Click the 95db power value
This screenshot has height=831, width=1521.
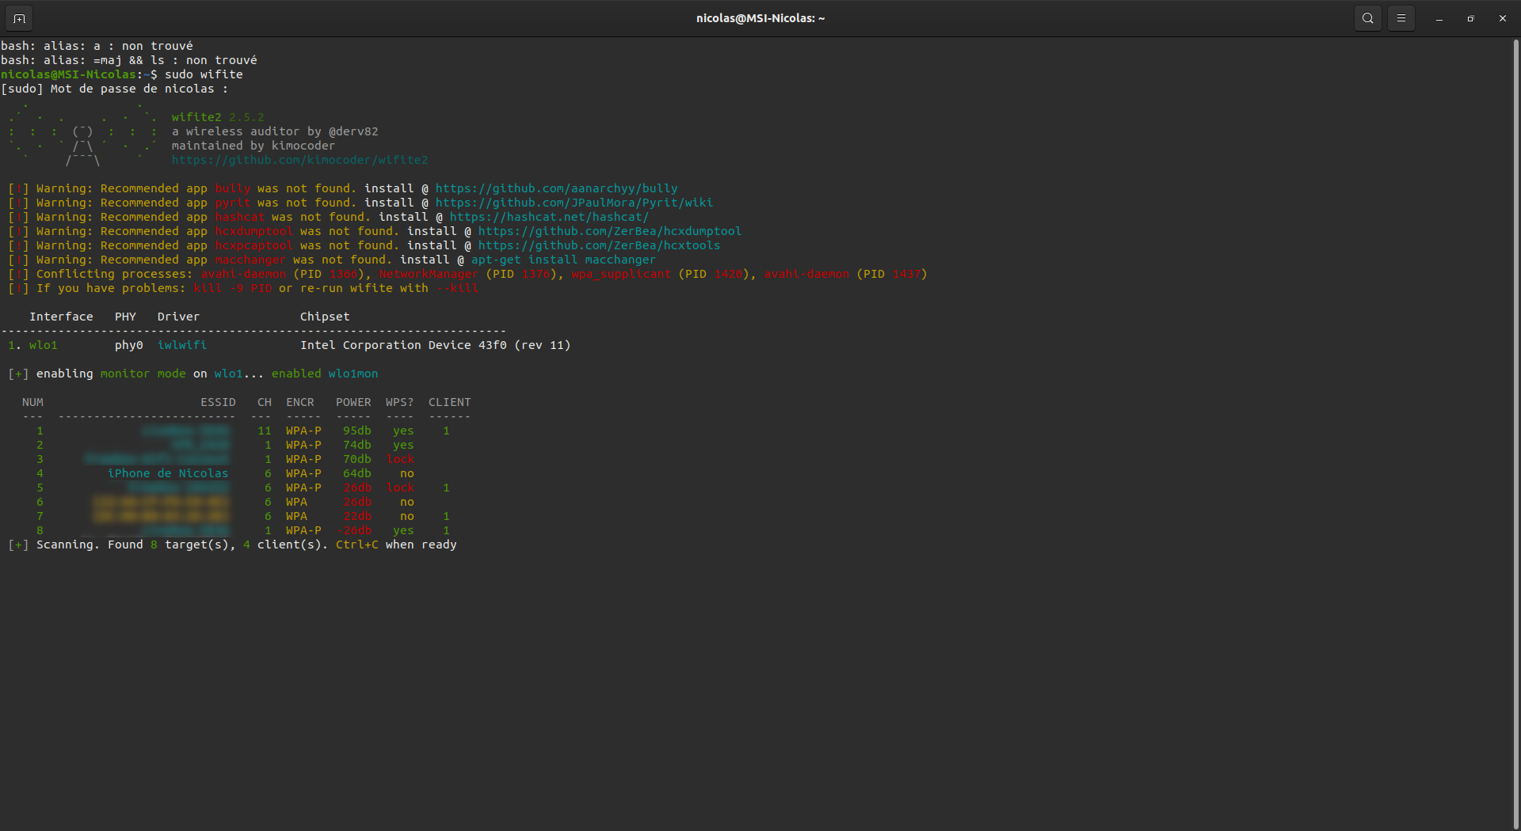(356, 431)
